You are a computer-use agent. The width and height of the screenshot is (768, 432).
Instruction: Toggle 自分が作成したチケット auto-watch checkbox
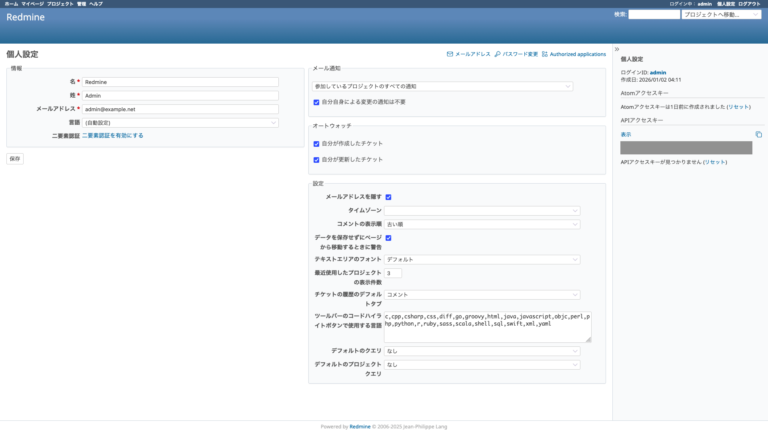(x=316, y=144)
